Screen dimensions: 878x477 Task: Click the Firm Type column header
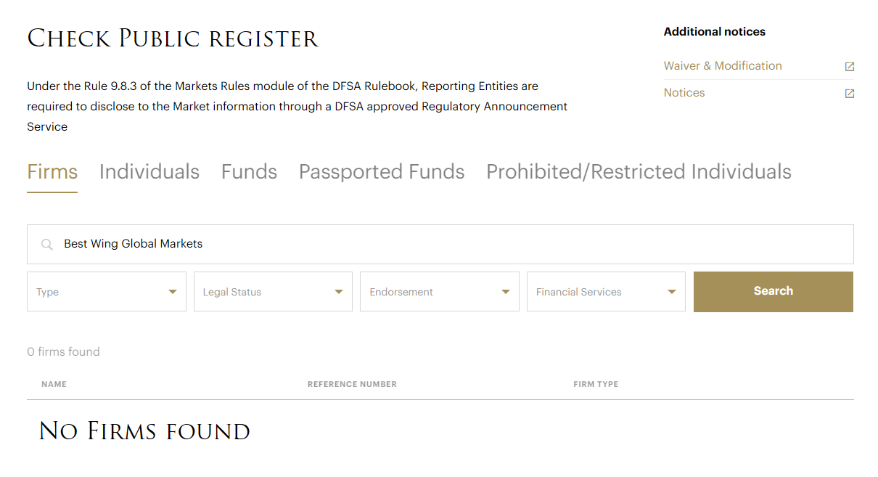(x=596, y=384)
